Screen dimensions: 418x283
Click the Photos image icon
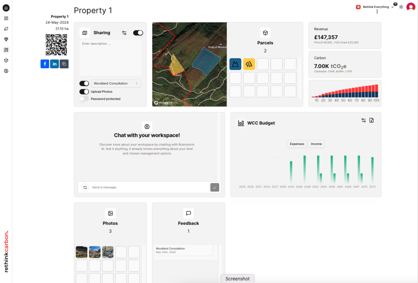pyautogui.click(x=110, y=213)
